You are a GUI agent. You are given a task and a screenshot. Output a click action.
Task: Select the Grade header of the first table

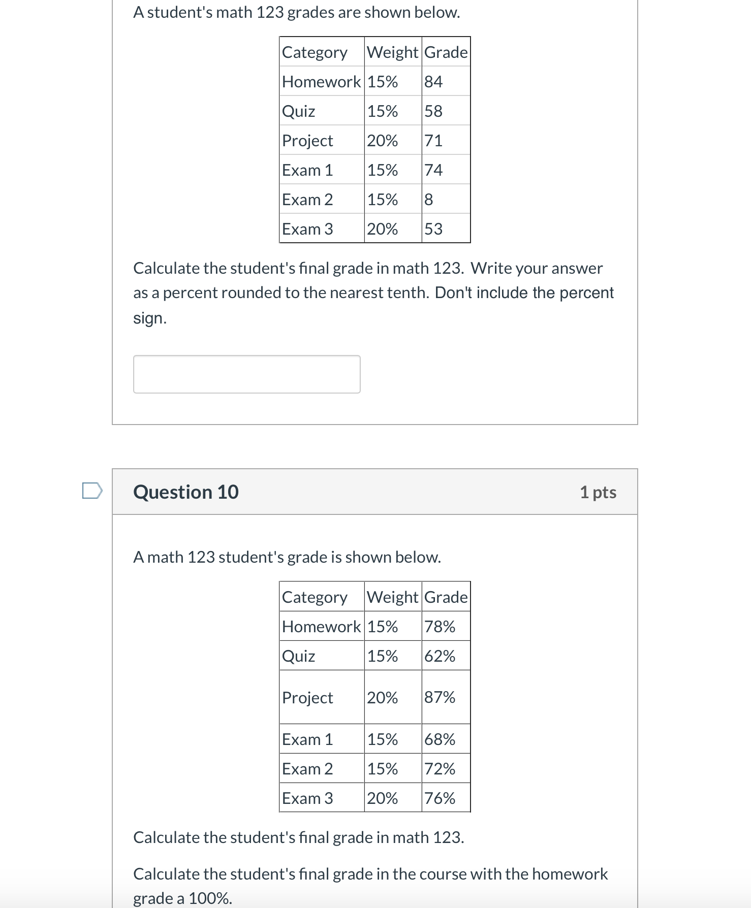pyautogui.click(x=446, y=52)
